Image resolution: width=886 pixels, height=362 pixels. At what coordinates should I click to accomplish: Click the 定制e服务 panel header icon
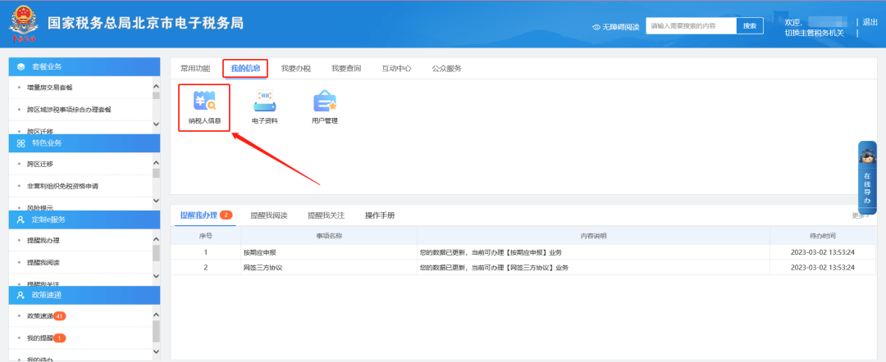[x=21, y=220]
